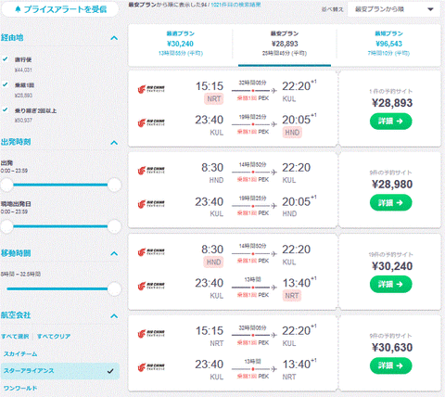Click the PEK stopover marker on the 15:15 NRT flight in the ¥28,893 result

253,91
